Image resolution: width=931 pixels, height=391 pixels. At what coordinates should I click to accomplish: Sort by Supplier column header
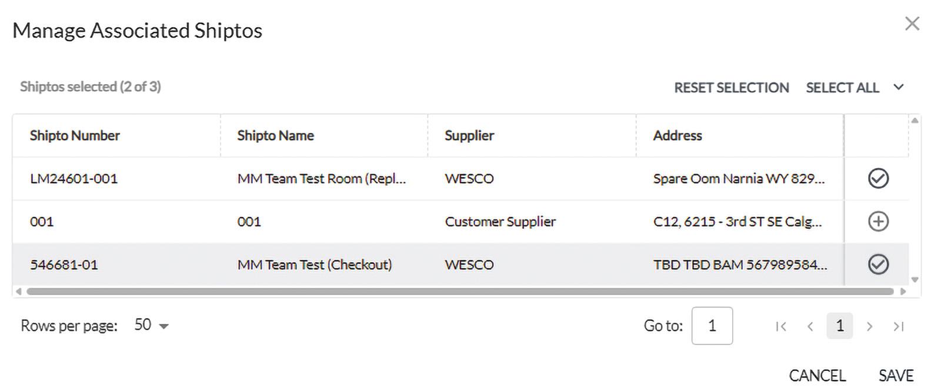point(469,135)
